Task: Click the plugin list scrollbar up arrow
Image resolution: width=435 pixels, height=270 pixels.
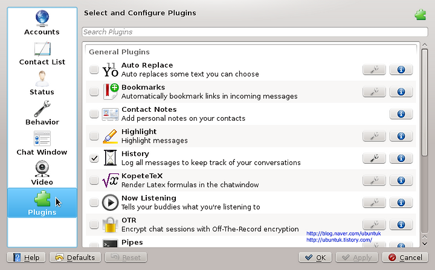Action: (x=425, y=45)
